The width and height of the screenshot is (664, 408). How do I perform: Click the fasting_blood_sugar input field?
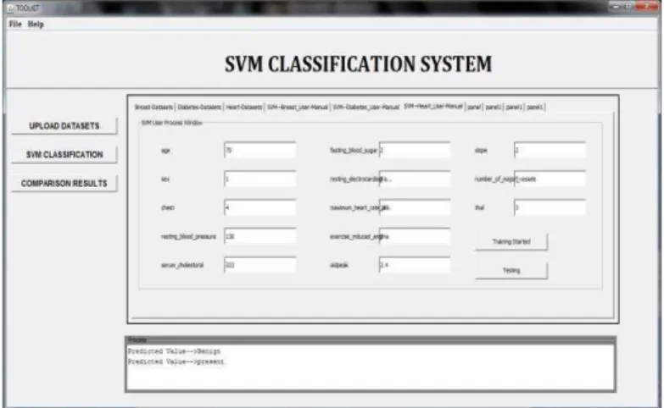pos(415,150)
